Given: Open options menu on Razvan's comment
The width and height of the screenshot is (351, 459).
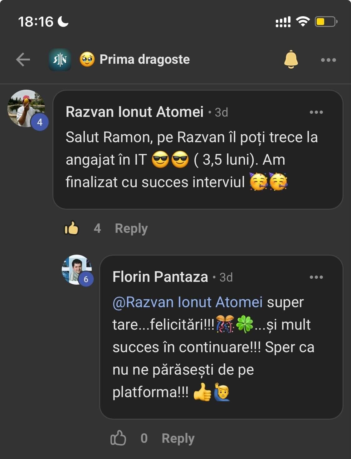Looking at the screenshot, I should click(x=316, y=112).
